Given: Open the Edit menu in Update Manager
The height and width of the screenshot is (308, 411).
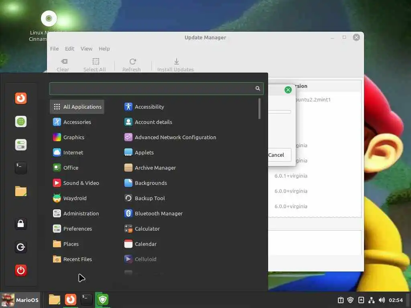Looking at the screenshot, I should [69, 49].
